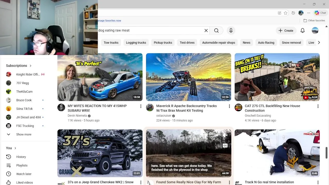Open options menu for Maverick R video
The image size is (329, 185).
229,106
